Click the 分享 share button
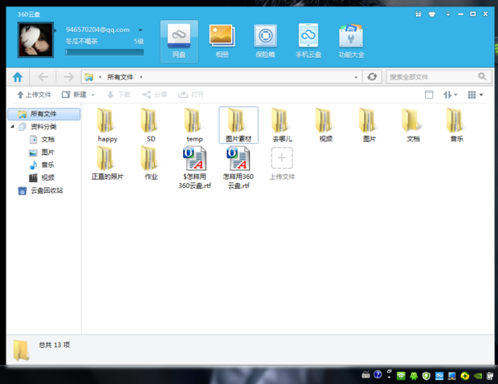This screenshot has height=384, width=498. (155, 95)
